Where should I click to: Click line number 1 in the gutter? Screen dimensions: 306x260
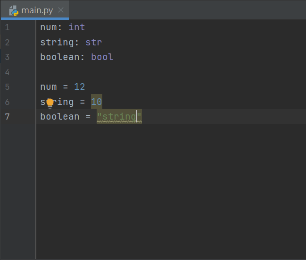click(x=7, y=27)
